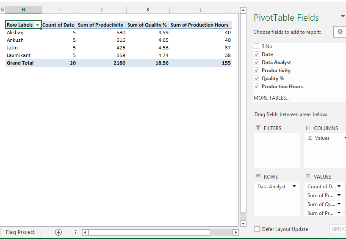The height and width of the screenshot is (239, 346).
Task: Open Count of D... dropdown in VALUES
Action: 339,186
